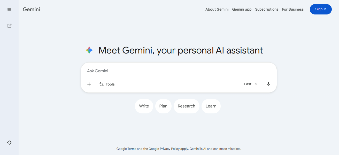Open the Gemini app page
Screen dimensions: 339x155
coord(242,9)
